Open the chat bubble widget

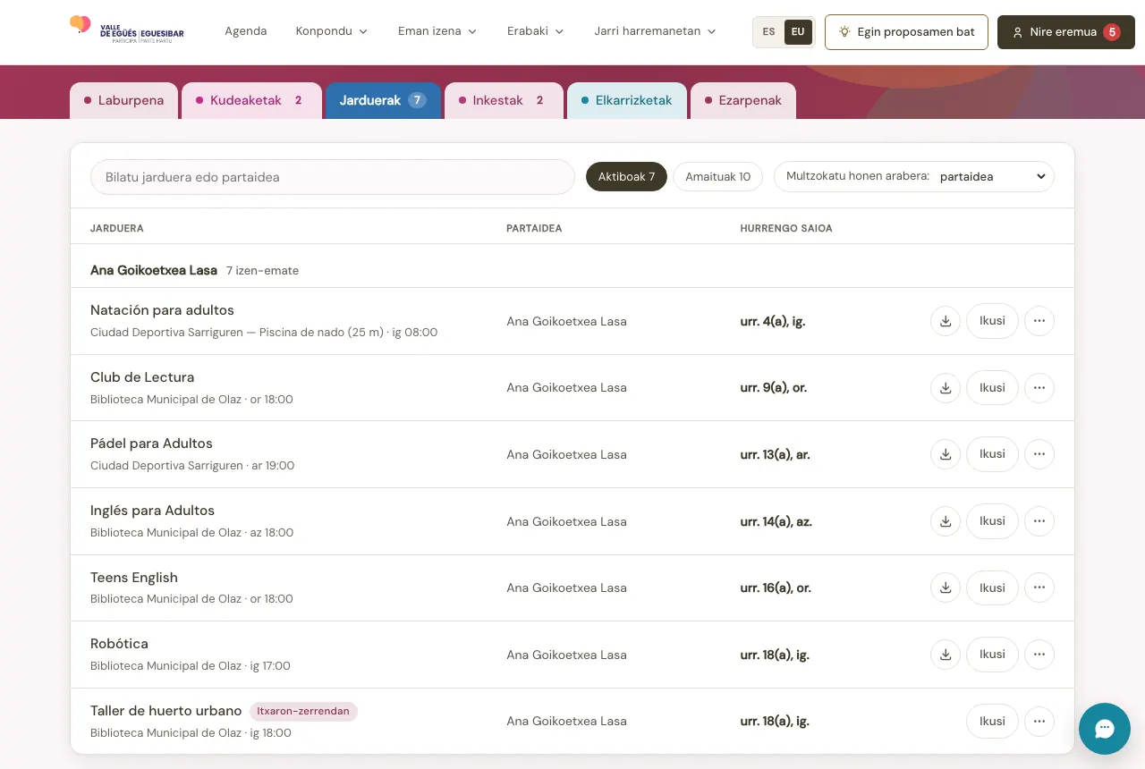point(1105,729)
